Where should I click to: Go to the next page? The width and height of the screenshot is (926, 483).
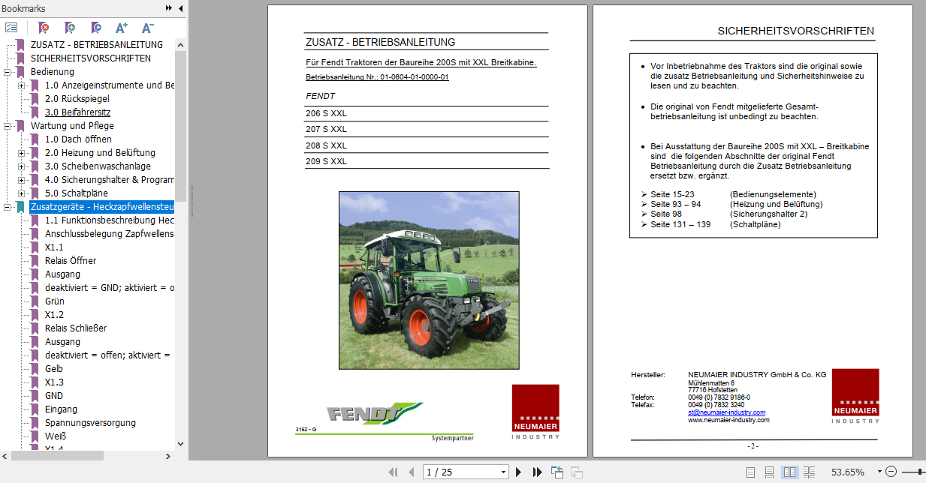[518, 472]
